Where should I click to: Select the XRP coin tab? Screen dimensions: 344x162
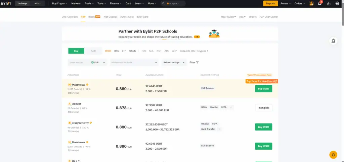pos(175,51)
